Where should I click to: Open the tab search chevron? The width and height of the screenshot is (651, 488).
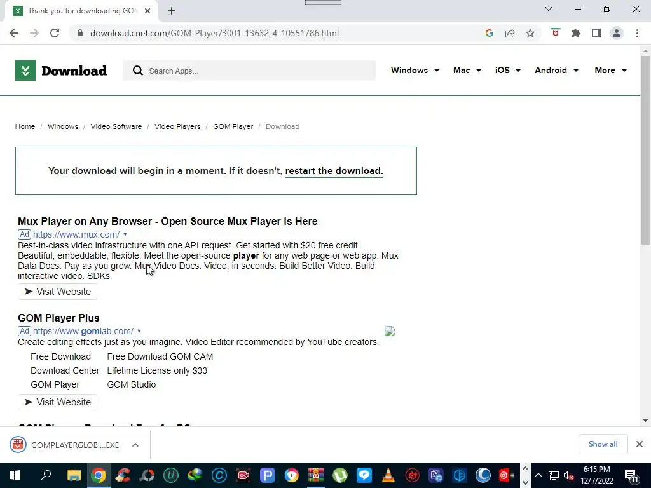(x=549, y=9)
